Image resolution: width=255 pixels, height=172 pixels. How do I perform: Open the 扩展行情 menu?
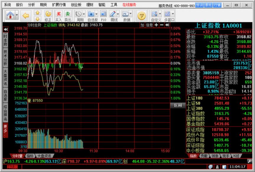[x=59, y=5]
